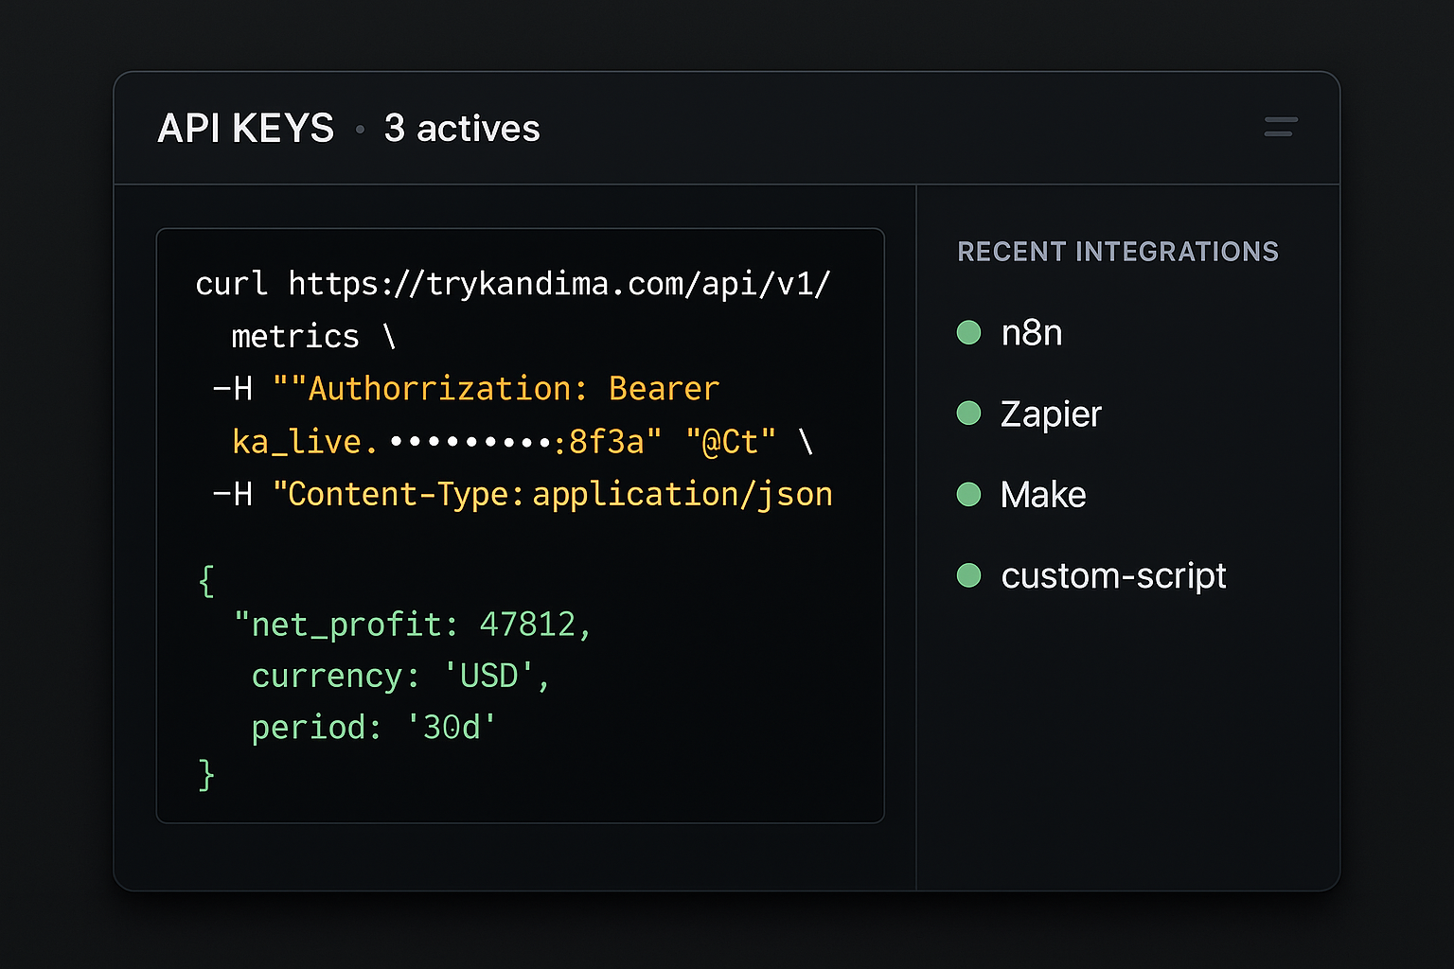The height and width of the screenshot is (969, 1454).
Task: Click the Authorrization: Bearer header line
Action: point(466,389)
